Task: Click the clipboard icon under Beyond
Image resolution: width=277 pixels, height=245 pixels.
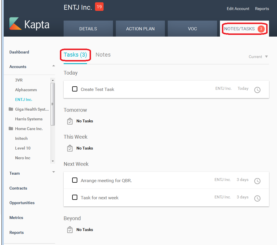Action: point(70,230)
